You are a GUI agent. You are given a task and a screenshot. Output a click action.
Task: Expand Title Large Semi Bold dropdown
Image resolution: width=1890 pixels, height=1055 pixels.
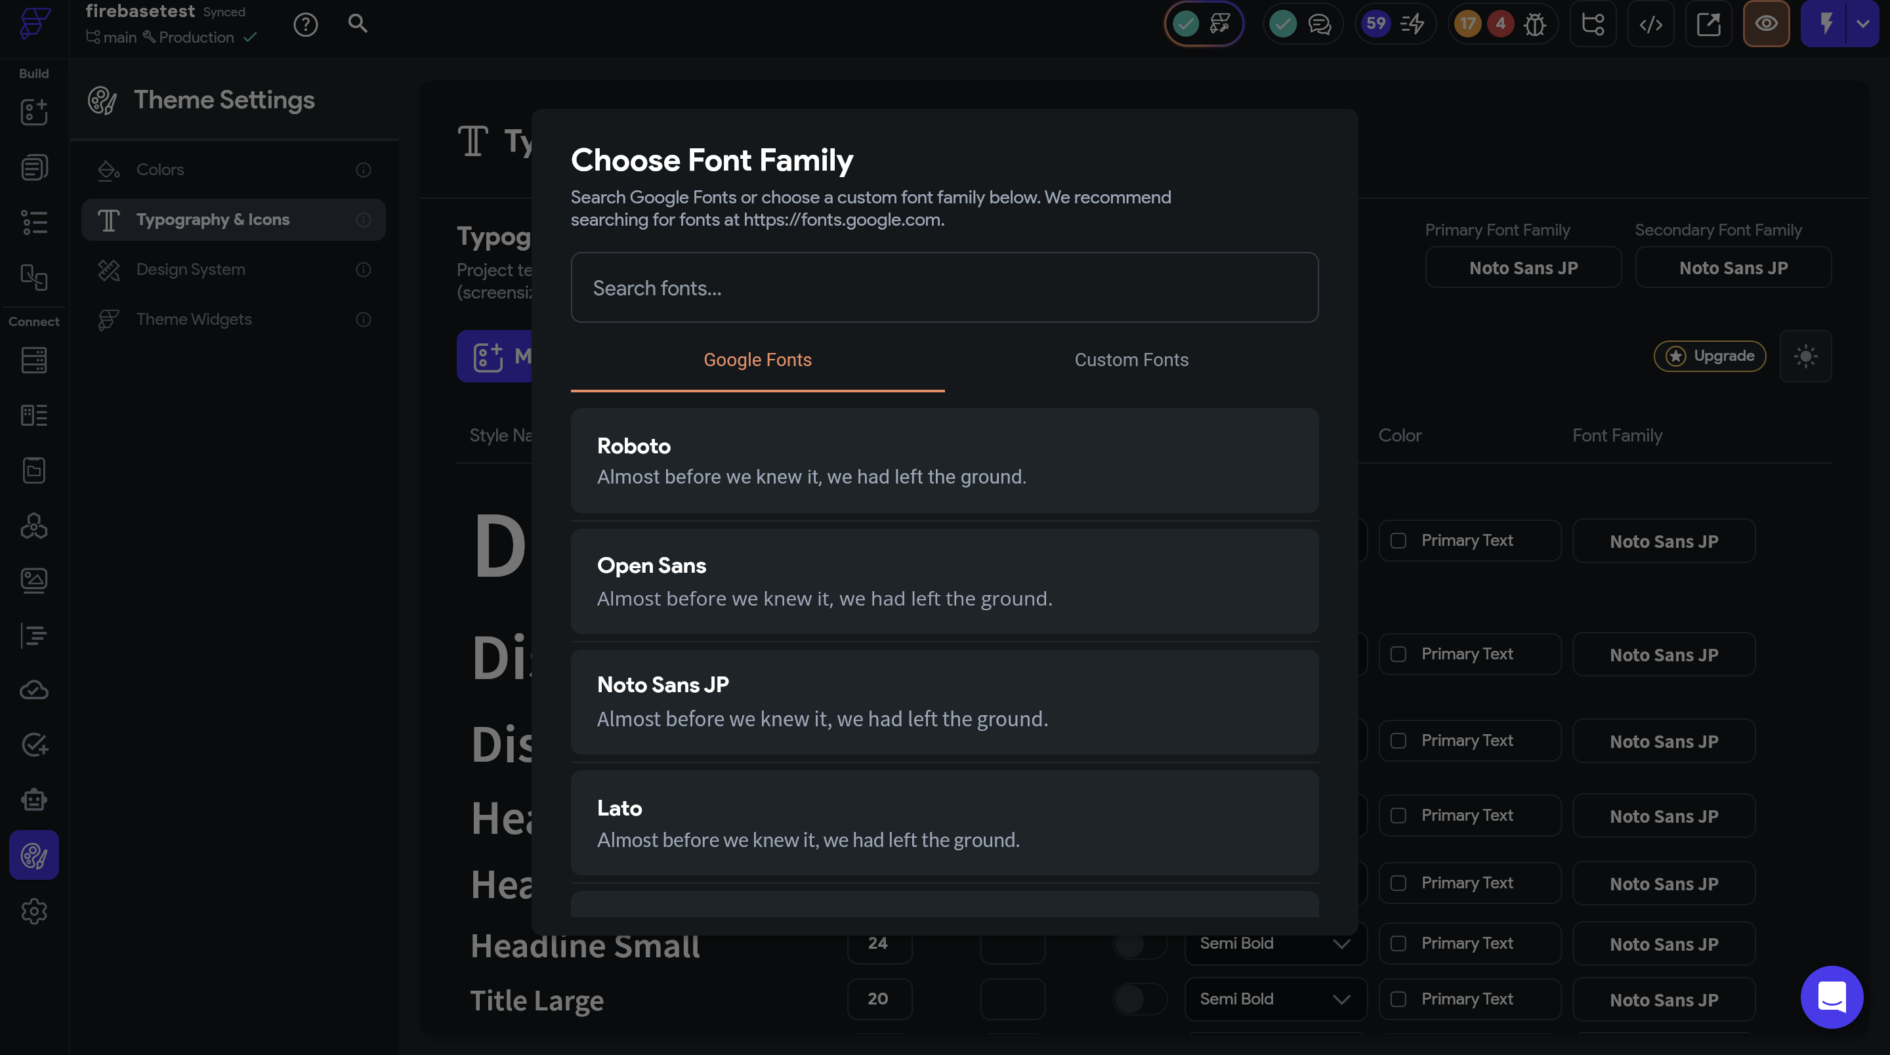tap(1275, 999)
